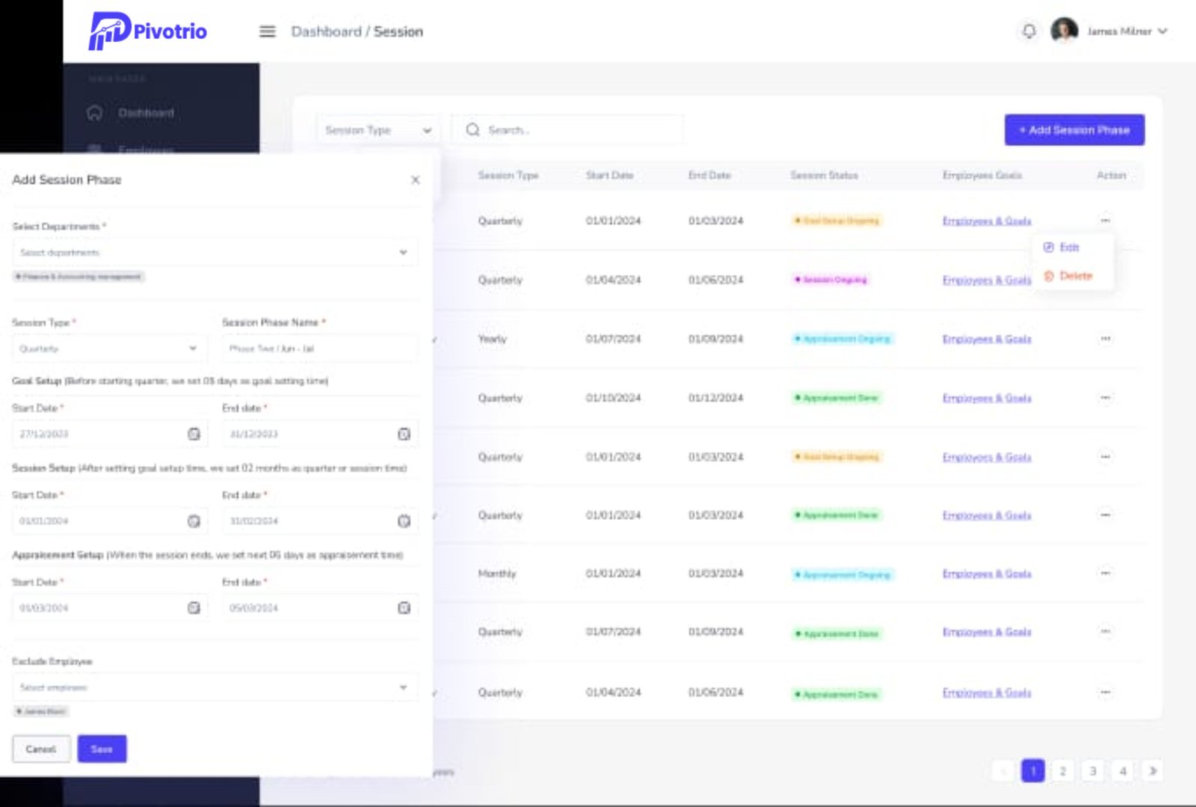Open the Session Type filter dropdown
1196x807 pixels.
[x=377, y=130]
